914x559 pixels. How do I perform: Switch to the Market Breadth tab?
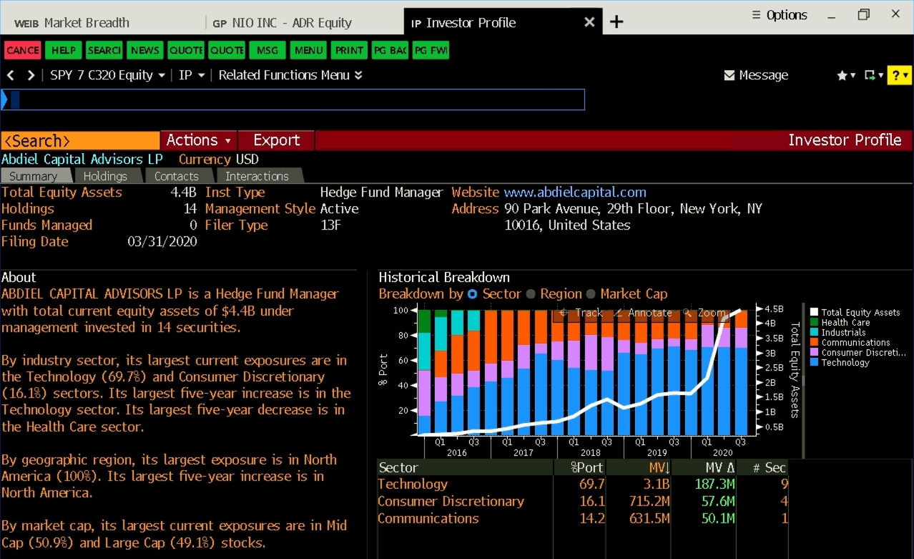[72, 23]
